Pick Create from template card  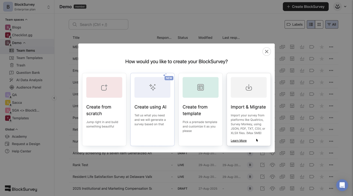coord(200,109)
